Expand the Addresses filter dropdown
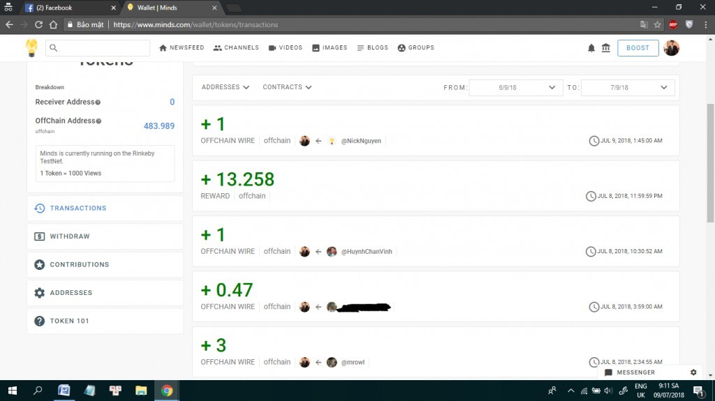Screen dimensions: 715x401 click(225, 87)
